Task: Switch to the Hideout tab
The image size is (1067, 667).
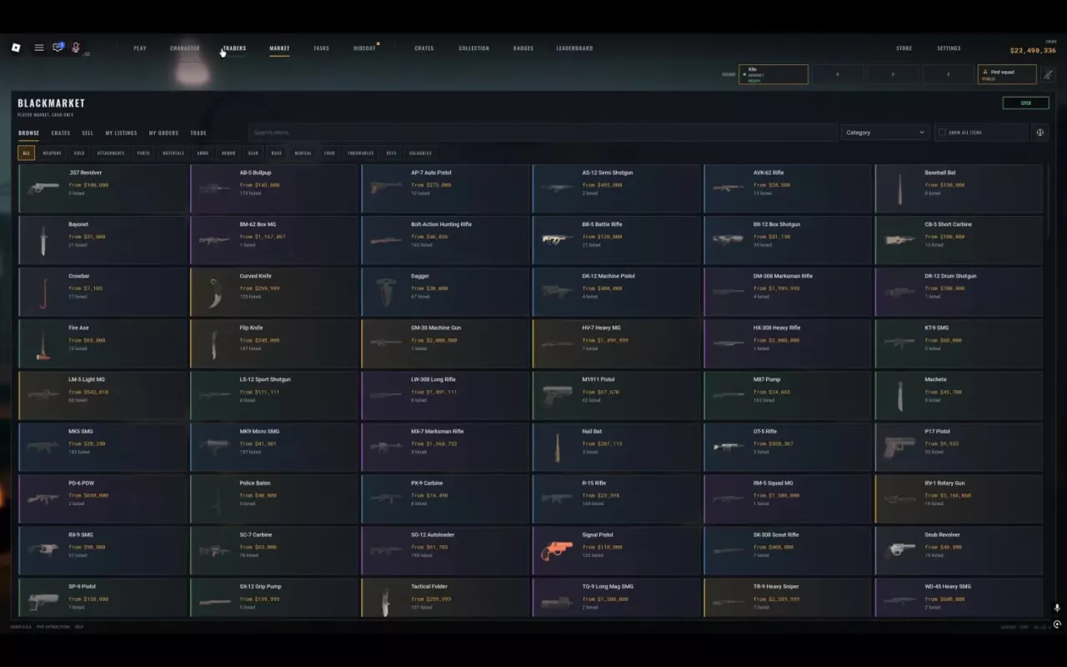Action: coord(364,48)
